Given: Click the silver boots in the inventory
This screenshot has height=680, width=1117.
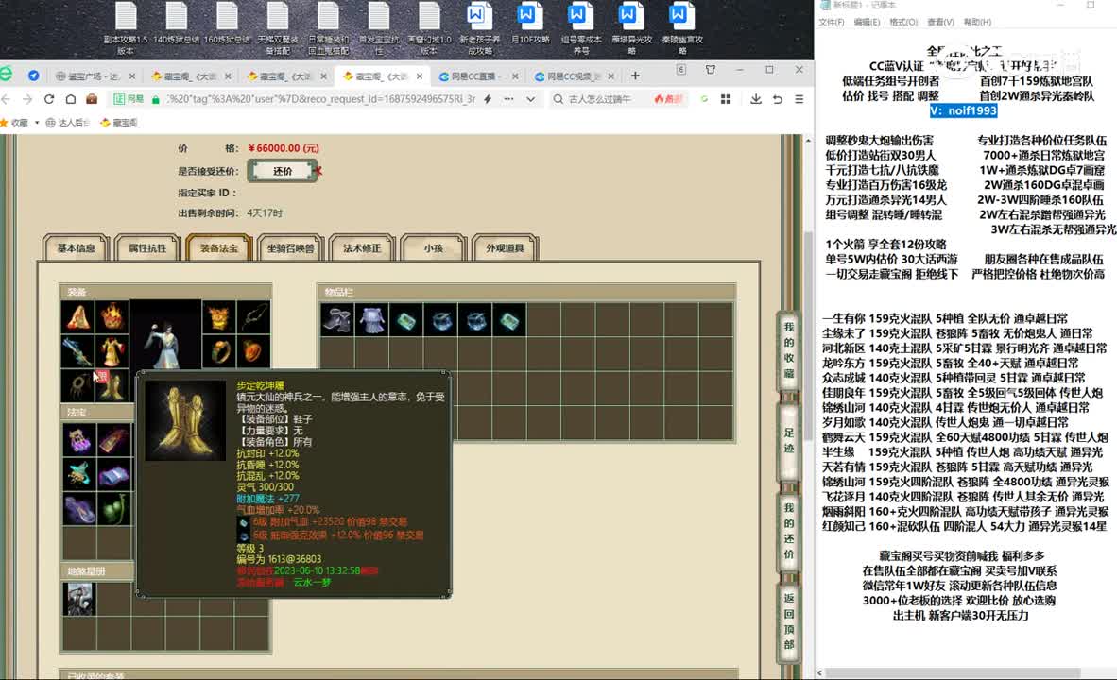Looking at the screenshot, I should [337, 320].
